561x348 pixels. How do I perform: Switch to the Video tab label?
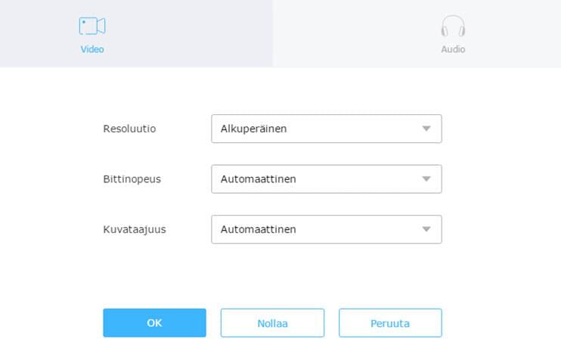pos(92,49)
